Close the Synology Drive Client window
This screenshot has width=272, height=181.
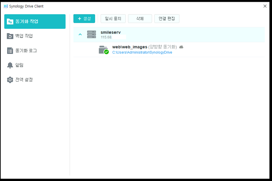(265, 6)
